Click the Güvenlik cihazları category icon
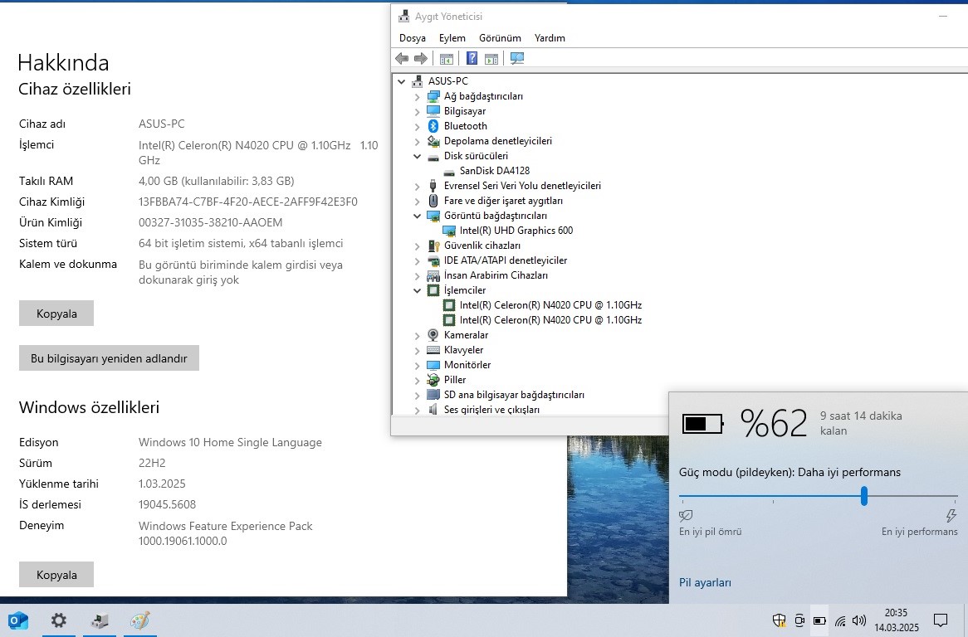968x637 pixels. click(x=433, y=246)
